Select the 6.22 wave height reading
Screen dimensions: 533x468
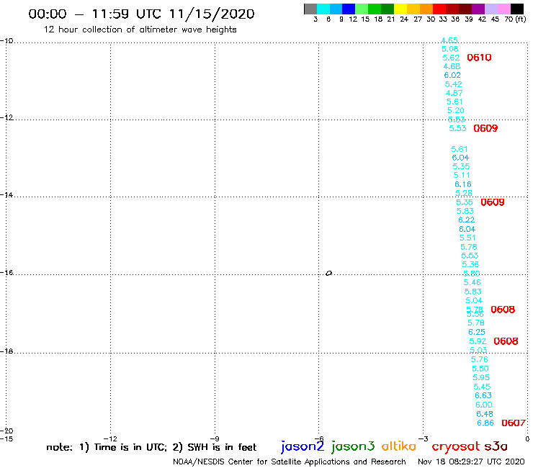467,220
